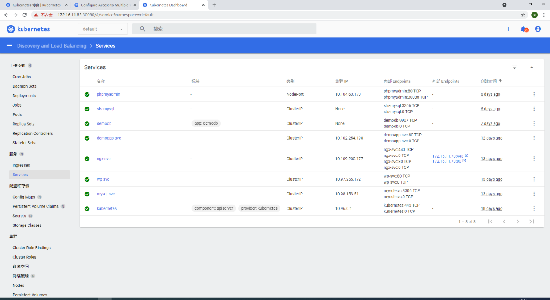Click the app: demodb label chip
The height and width of the screenshot is (300, 550).
click(206, 123)
